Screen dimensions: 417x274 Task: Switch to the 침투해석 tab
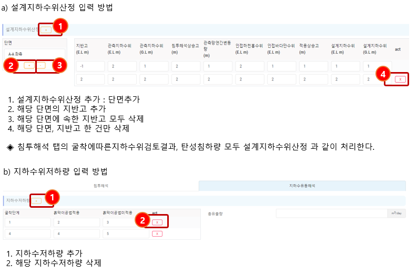point(101,186)
